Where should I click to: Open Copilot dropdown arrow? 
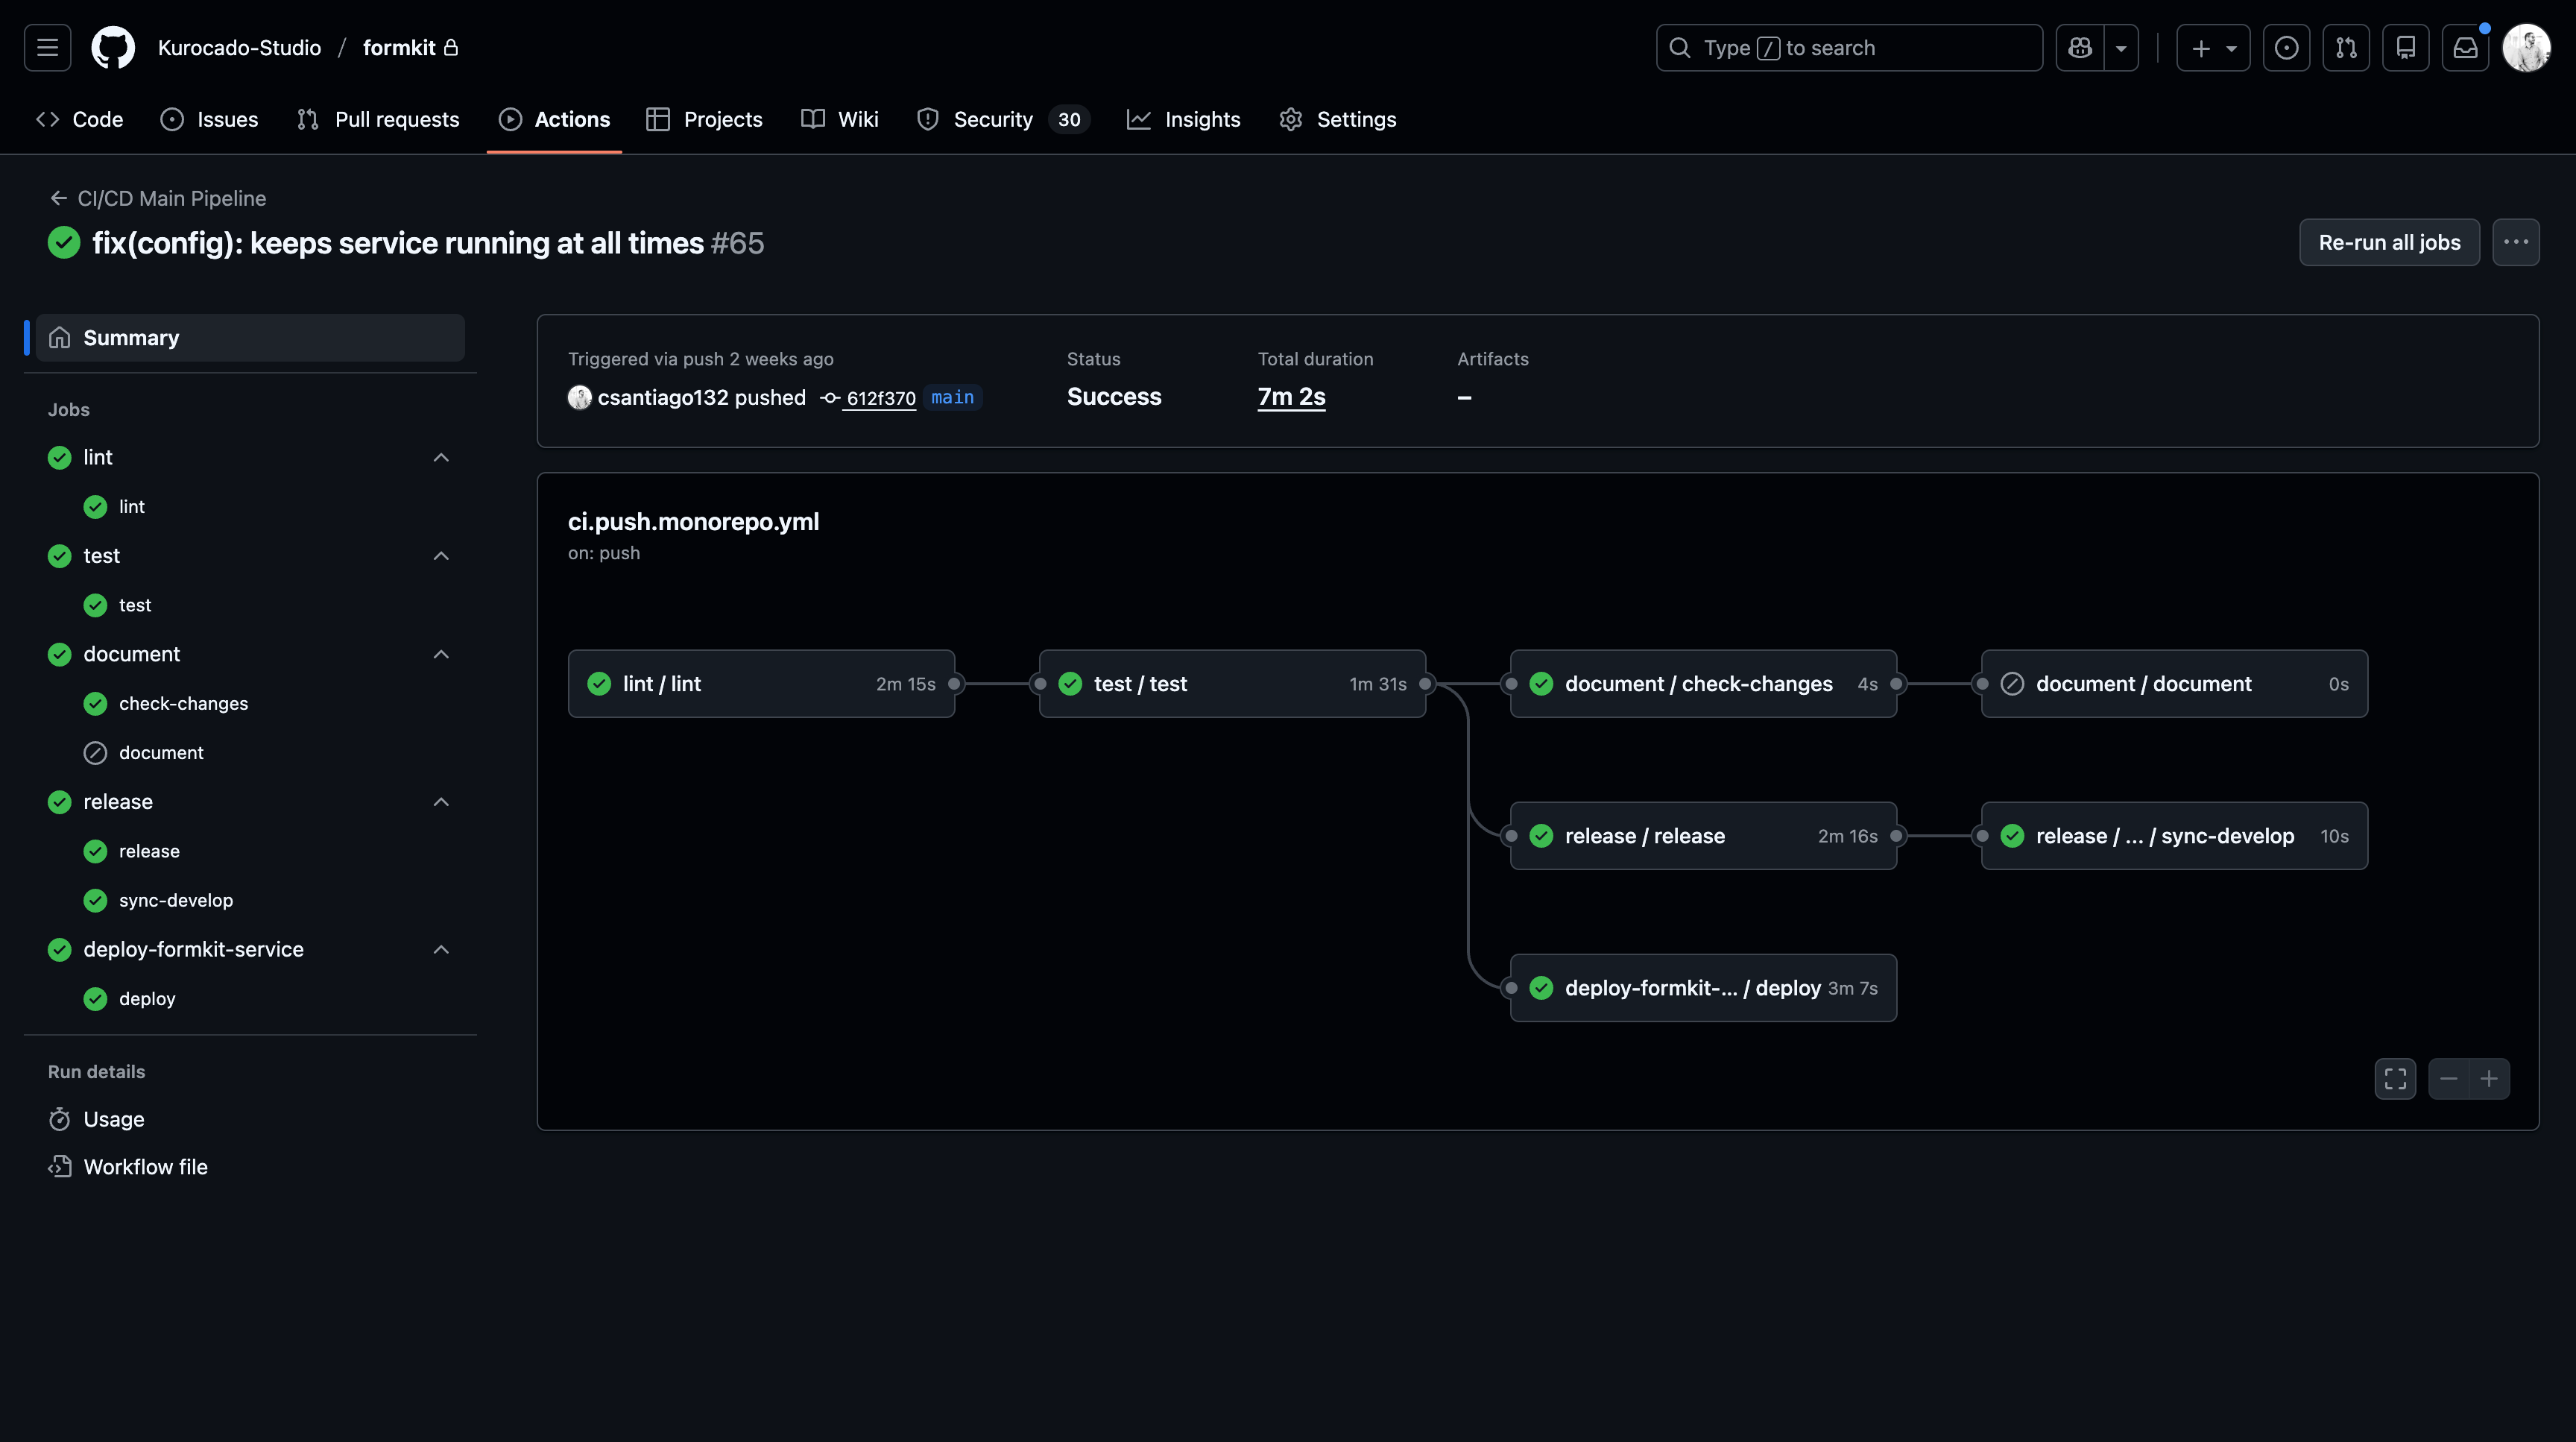[2121, 47]
